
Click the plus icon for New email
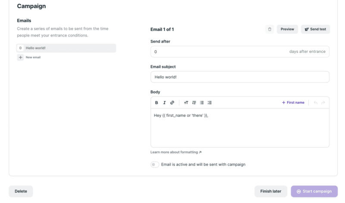20,57
